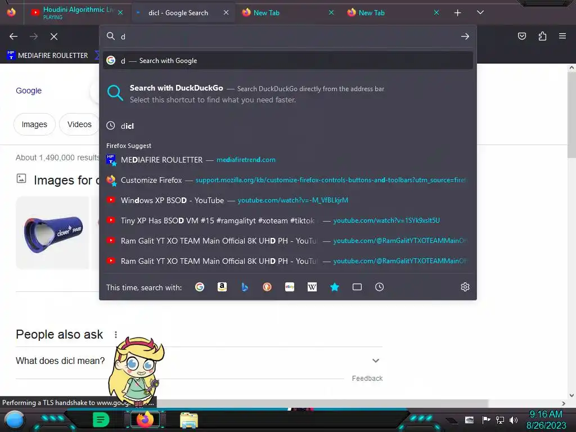Open the Customize Firefox suggestion
The height and width of the screenshot is (432, 576).
[288, 180]
